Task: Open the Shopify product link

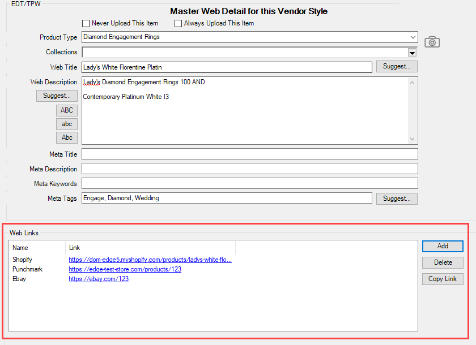Action: [150, 260]
